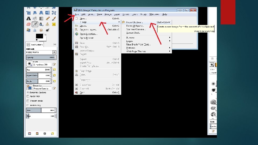Select the Eraser tool
Image resolution: width=258 pixels, height=145 pixels.
pyautogui.click(x=28, y=24)
